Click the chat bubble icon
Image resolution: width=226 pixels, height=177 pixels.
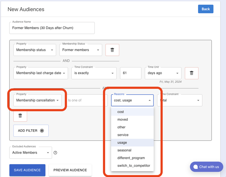coord(195,167)
